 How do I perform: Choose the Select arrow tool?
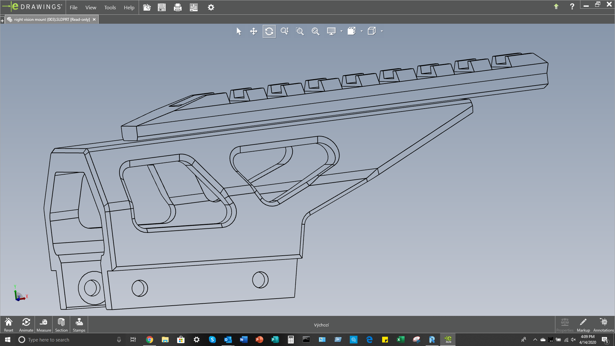click(239, 31)
